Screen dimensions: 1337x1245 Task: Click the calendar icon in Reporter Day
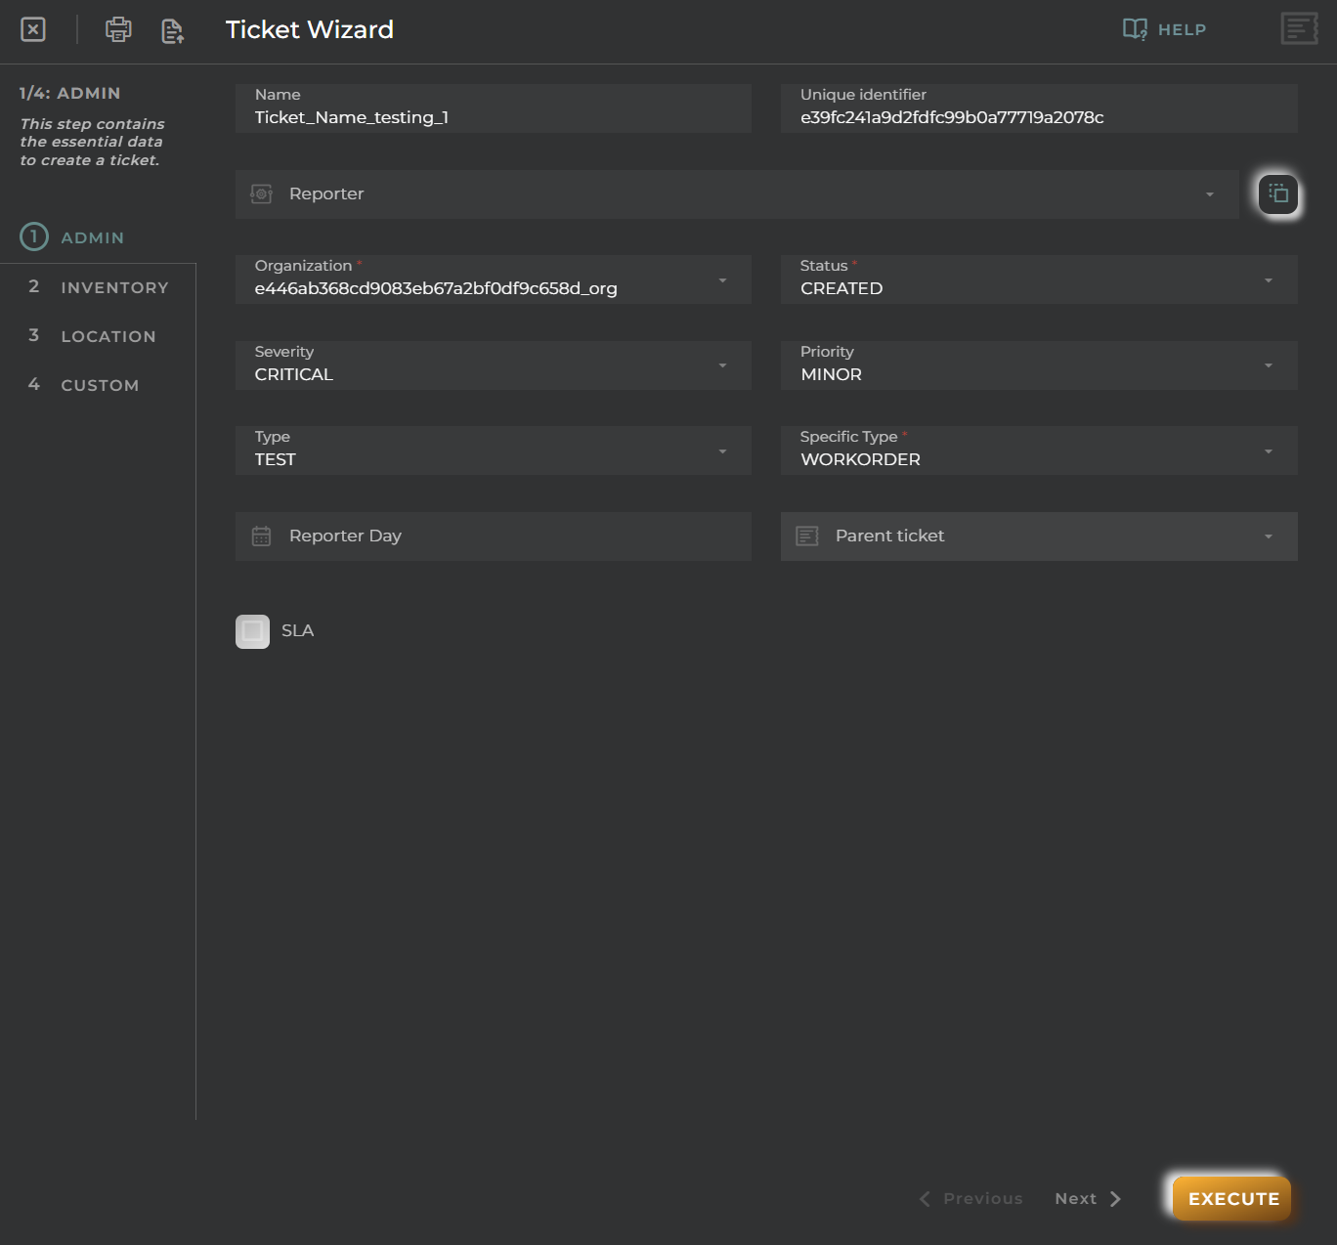[261, 536]
